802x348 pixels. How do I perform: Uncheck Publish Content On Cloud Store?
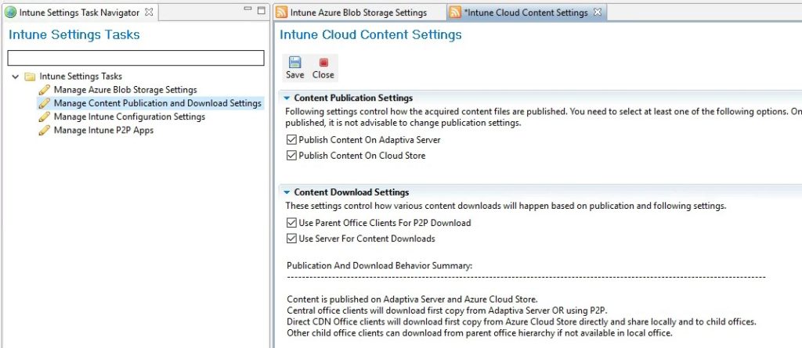[x=291, y=156]
